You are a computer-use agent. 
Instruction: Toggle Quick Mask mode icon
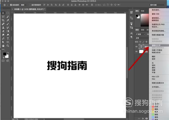3,61
